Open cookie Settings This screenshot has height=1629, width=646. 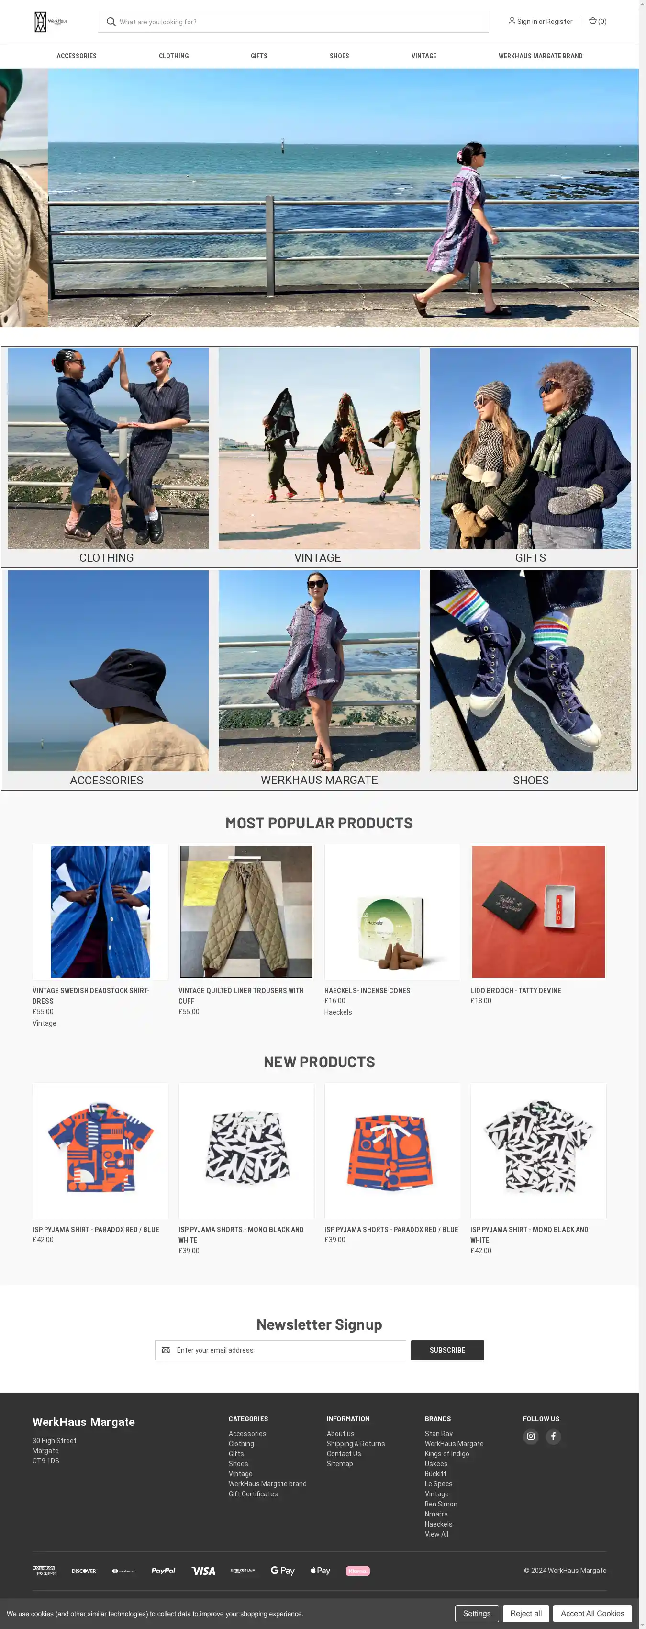point(477,1613)
